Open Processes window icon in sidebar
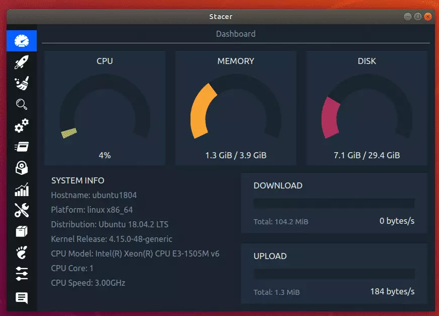The width and height of the screenshot is (439, 316). [x=22, y=147]
